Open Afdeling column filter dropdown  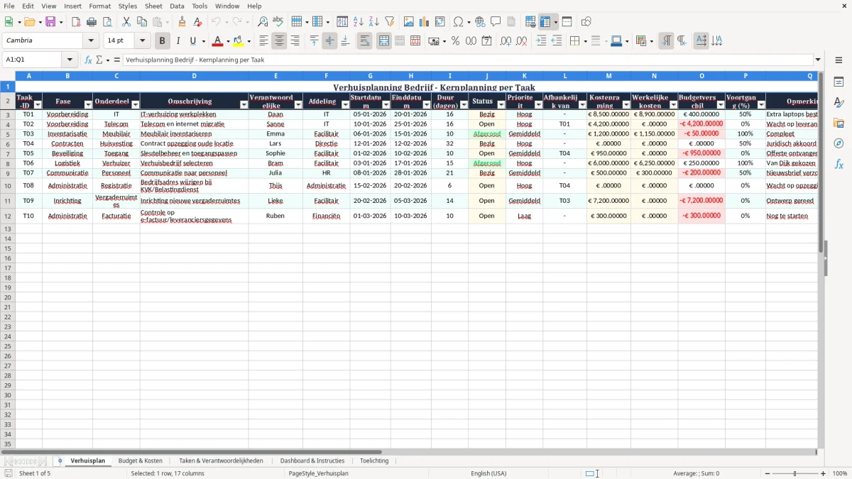click(x=345, y=105)
